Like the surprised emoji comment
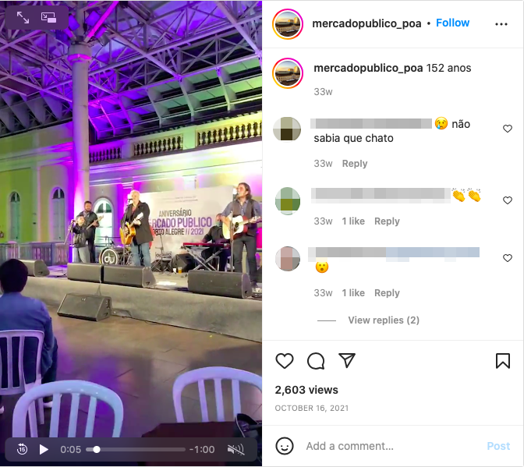The width and height of the screenshot is (524, 467). coord(508,258)
